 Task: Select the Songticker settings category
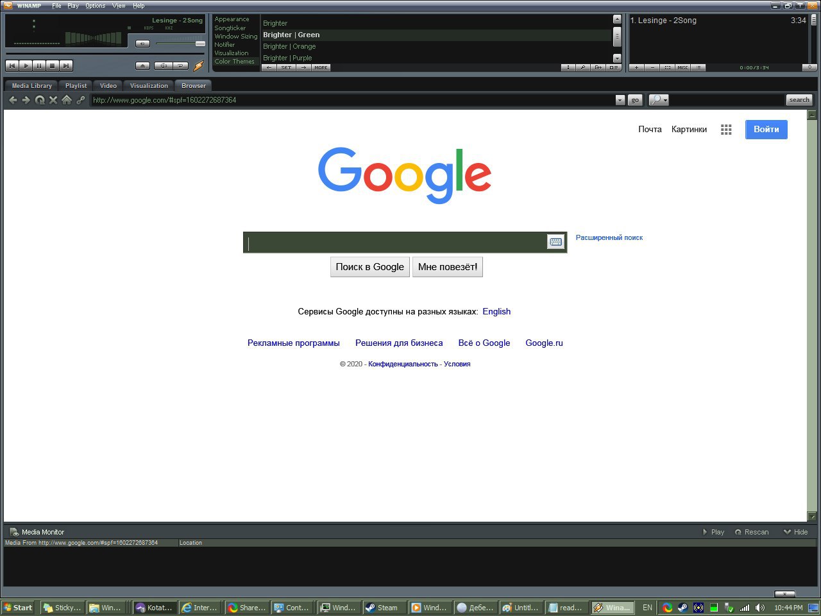point(230,28)
